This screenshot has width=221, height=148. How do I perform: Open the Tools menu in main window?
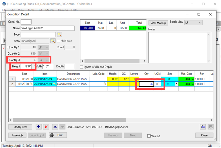[x=31, y=10]
